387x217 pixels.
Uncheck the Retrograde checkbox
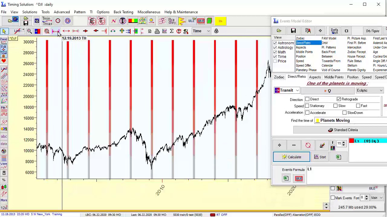click(339, 99)
